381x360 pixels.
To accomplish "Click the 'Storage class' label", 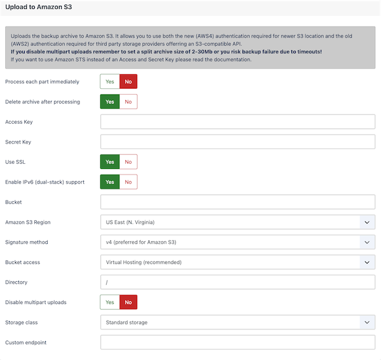I will point(22,323).
